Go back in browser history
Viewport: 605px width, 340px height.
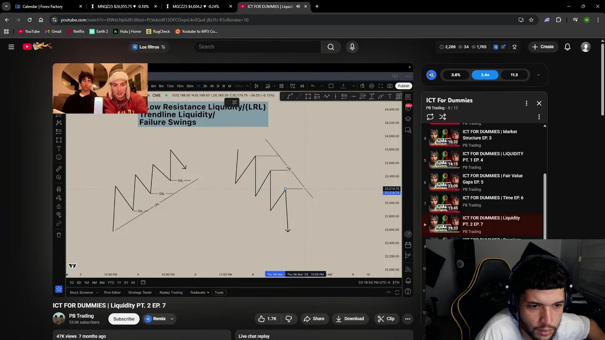pyautogui.click(x=7, y=20)
